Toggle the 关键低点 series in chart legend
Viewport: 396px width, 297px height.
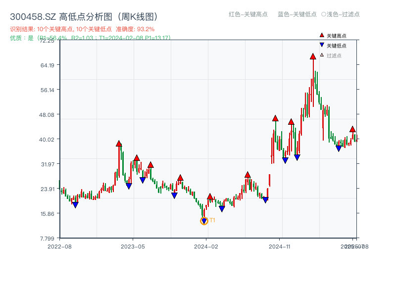[333, 46]
